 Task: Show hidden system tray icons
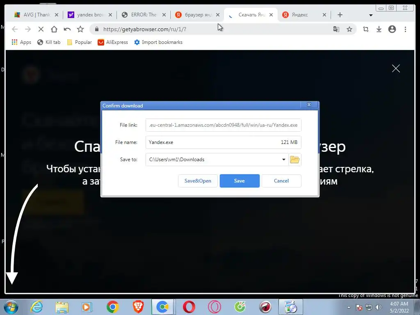[349, 307]
